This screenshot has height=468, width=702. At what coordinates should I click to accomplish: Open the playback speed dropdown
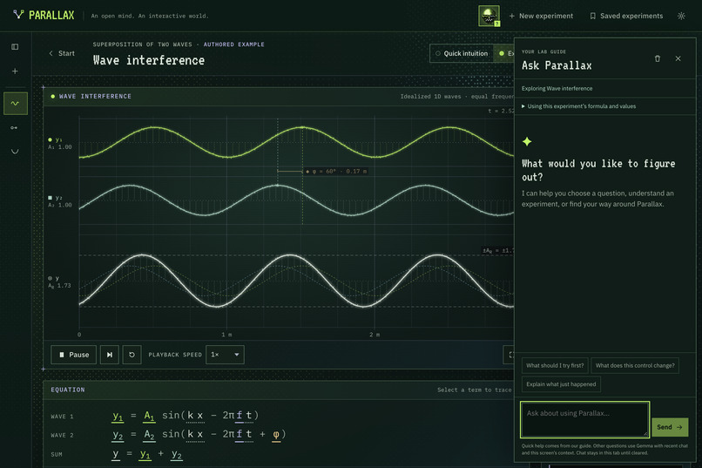(x=225, y=355)
